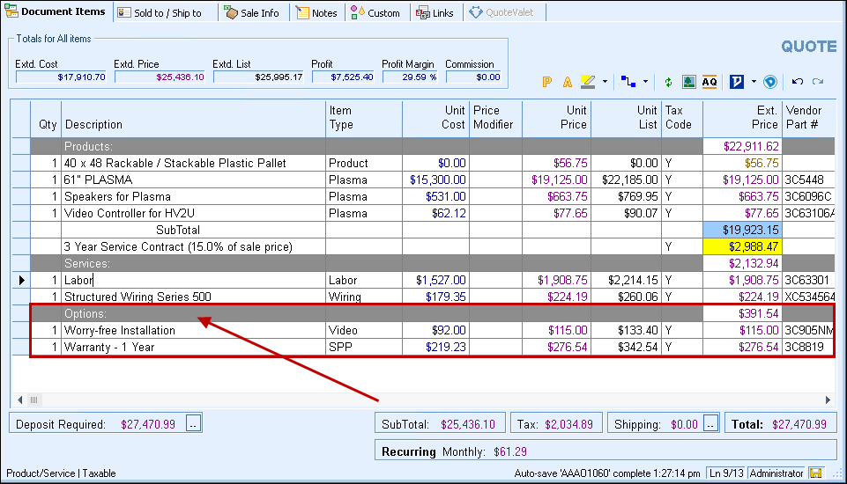
Task: Go to the Notes tab
Action: click(x=316, y=13)
